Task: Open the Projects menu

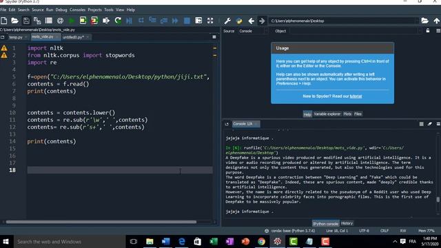Action: point(95,10)
